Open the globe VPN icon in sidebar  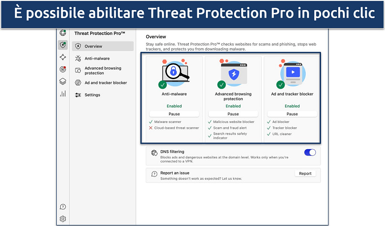(63, 33)
